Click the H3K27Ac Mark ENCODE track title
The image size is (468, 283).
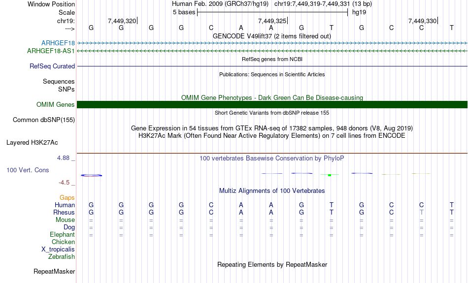coord(272,136)
